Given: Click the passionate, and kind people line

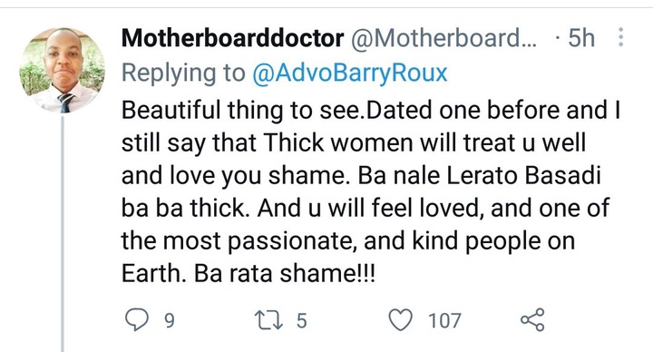Looking at the screenshot, I should [x=347, y=240].
